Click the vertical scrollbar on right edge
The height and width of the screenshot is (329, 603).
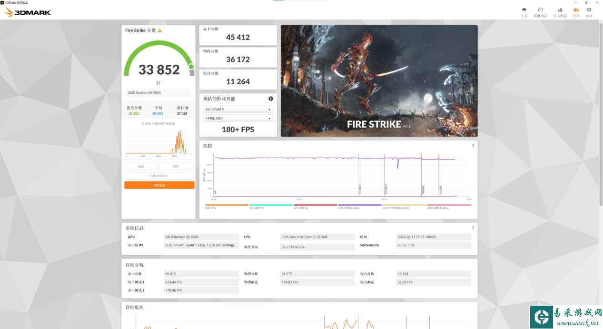pyautogui.click(x=601, y=114)
